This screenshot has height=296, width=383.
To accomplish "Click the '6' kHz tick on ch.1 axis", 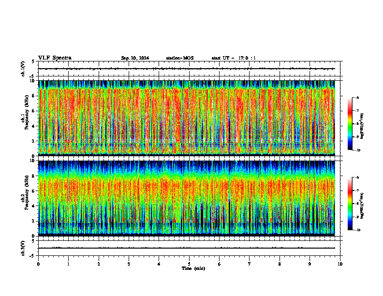I will point(33,111).
